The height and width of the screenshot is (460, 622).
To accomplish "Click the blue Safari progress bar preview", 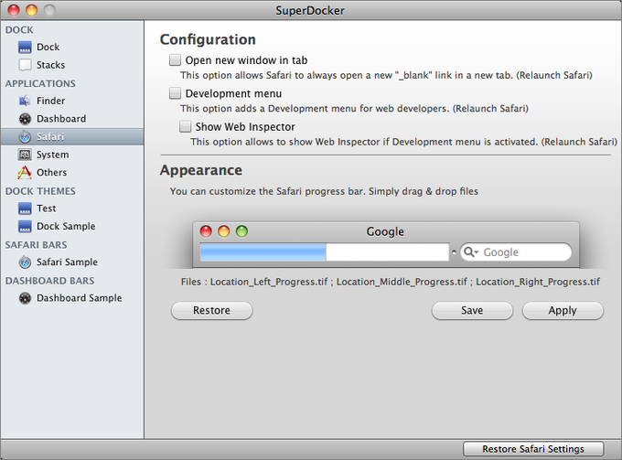I will coord(263,252).
